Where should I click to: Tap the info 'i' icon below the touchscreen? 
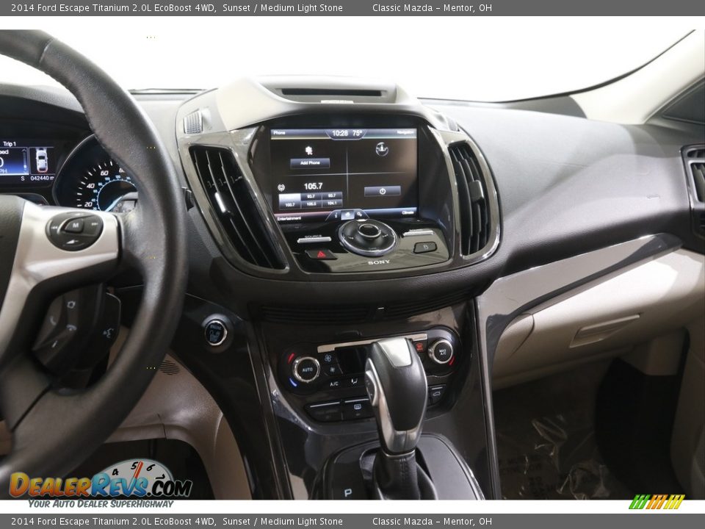pyautogui.click(x=336, y=215)
